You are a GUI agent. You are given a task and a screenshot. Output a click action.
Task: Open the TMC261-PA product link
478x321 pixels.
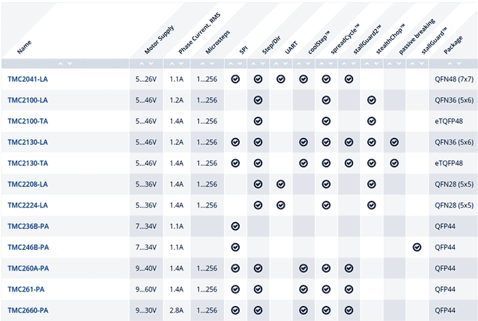pos(26,290)
